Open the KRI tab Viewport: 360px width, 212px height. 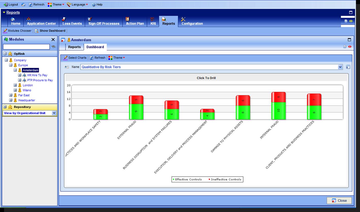[x=153, y=21]
